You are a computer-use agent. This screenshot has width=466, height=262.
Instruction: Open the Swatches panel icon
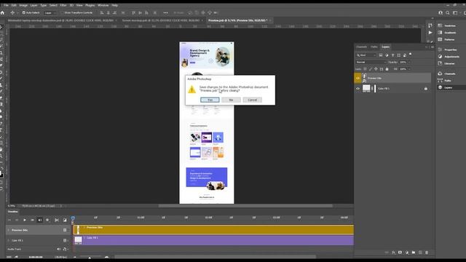tap(440, 25)
